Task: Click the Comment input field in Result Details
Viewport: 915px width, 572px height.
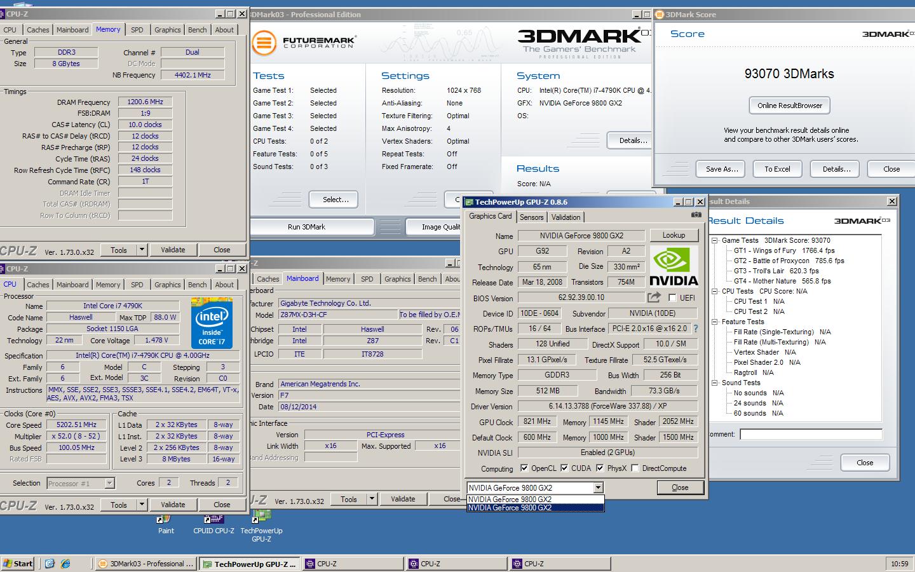Action: [811, 434]
